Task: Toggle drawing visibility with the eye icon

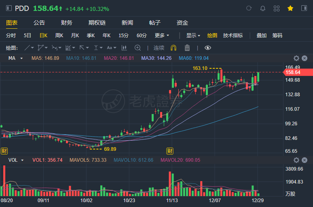Action: click(208, 48)
